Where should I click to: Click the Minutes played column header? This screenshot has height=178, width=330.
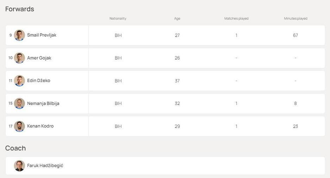click(x=296, y=19)
